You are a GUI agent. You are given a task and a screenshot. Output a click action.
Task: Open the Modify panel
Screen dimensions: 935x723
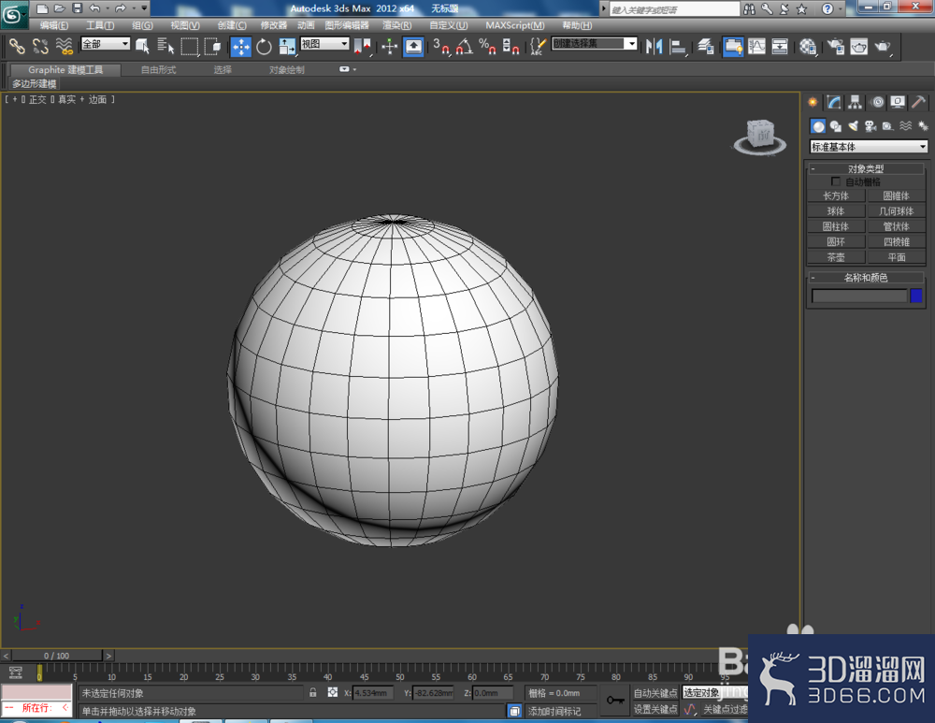pos(833,102)
